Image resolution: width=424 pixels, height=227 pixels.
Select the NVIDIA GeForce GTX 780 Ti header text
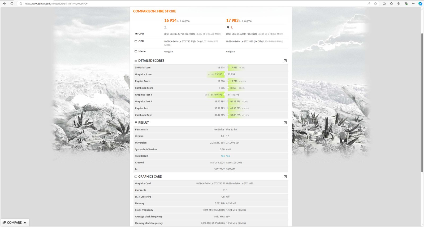coord(183,41)
